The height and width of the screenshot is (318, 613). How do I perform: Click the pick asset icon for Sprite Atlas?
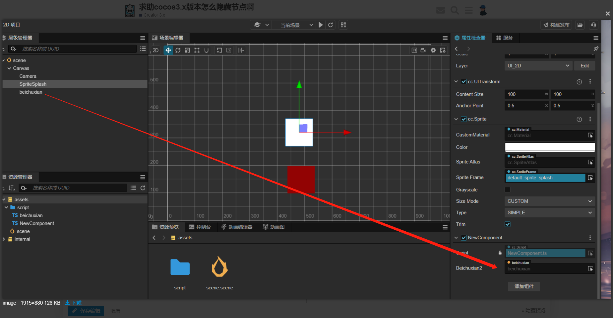pos(590,163)
